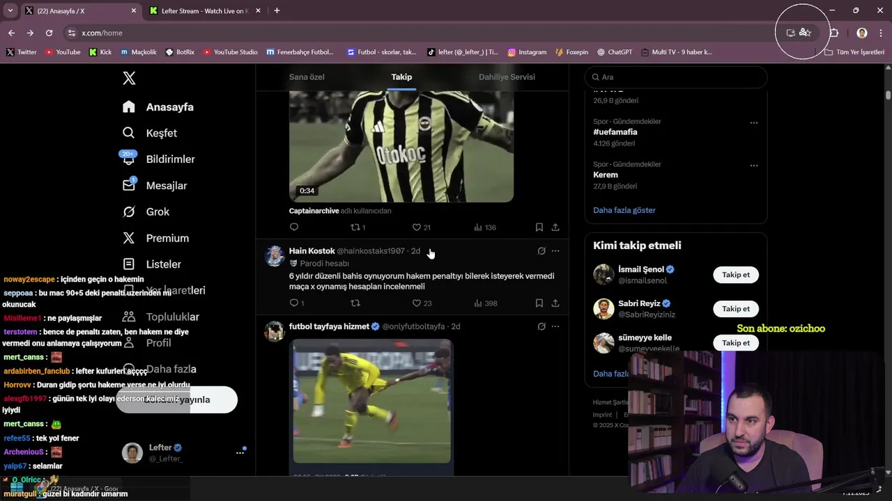Repost Hain Kostok's post
Viewport: 892px width, 501px height.
pyautogui.click(x=355, y=303)
